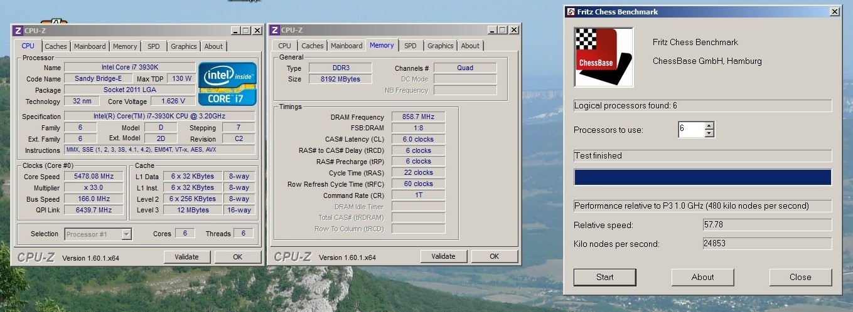Screen dimensions: 853x312
Task: Switch to Mainboard tab in left CPU-Z window
Action: (90, 46)
